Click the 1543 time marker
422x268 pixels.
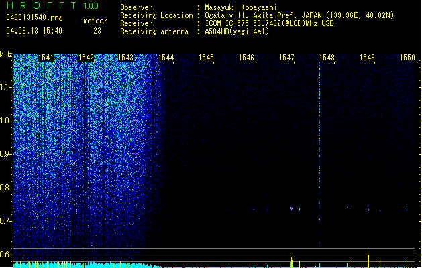click(x=126, y=58)
